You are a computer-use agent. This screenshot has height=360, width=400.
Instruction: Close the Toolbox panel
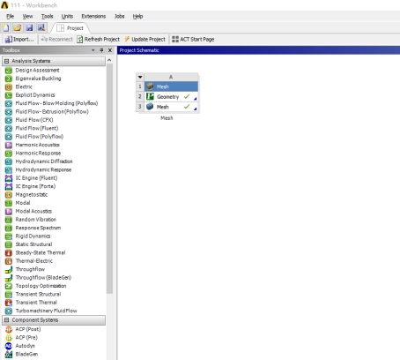point(110,50)
